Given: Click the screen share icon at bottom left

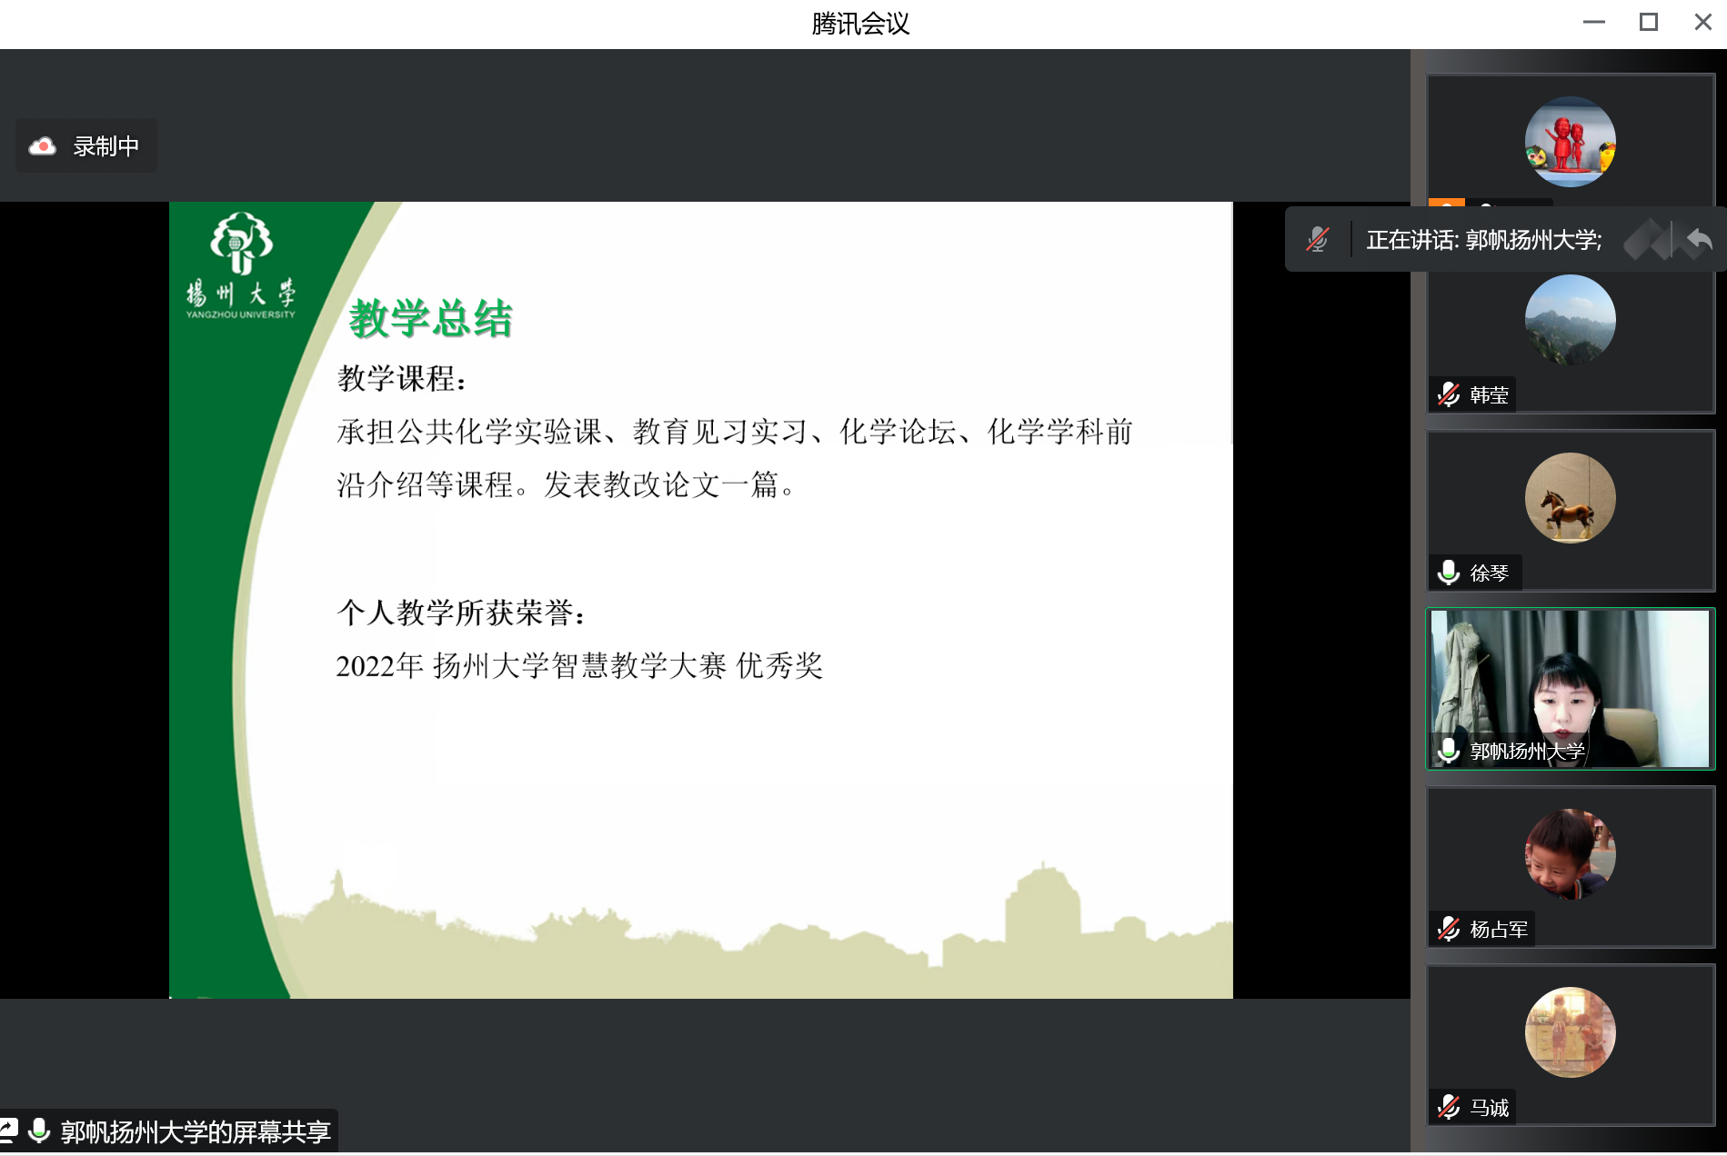Looking at the screenshot, I should tap(8, 1131).
